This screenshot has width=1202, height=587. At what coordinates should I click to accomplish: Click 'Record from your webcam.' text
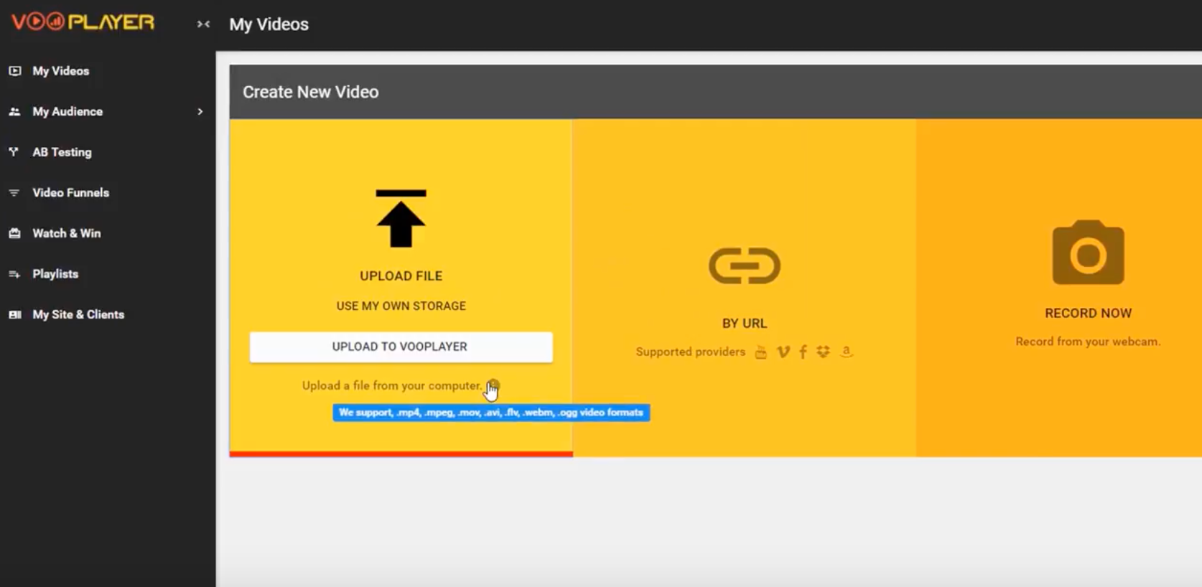pyautogui.click(x=1088, y=342)
